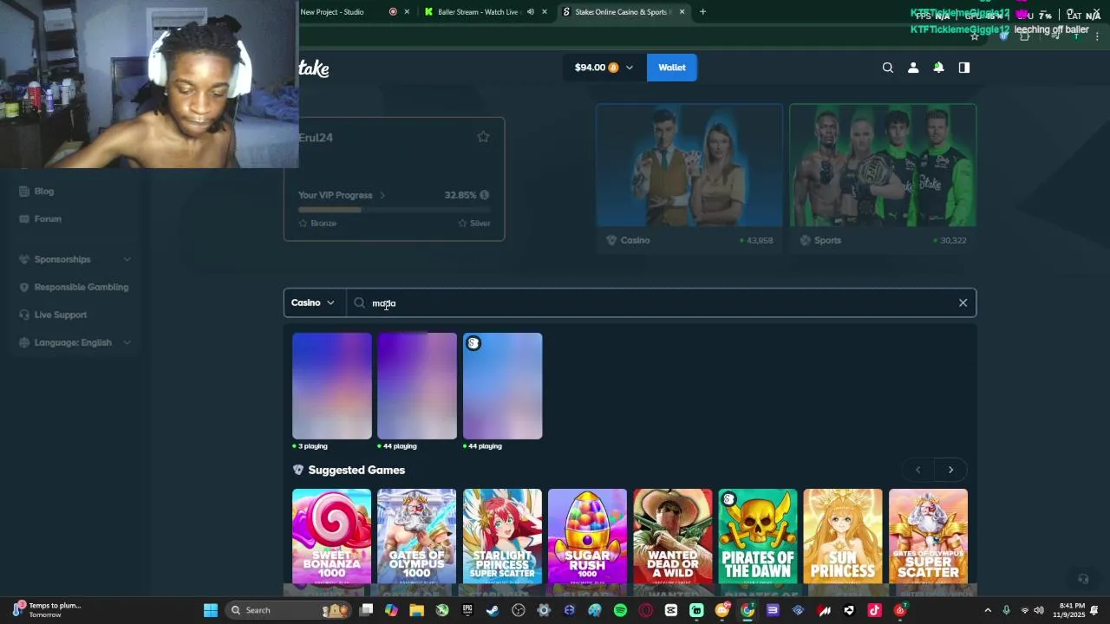Open the Forum sidebar link
Image resolution: width=1110 pixels, height=624 pixels.
click(48, 219)
